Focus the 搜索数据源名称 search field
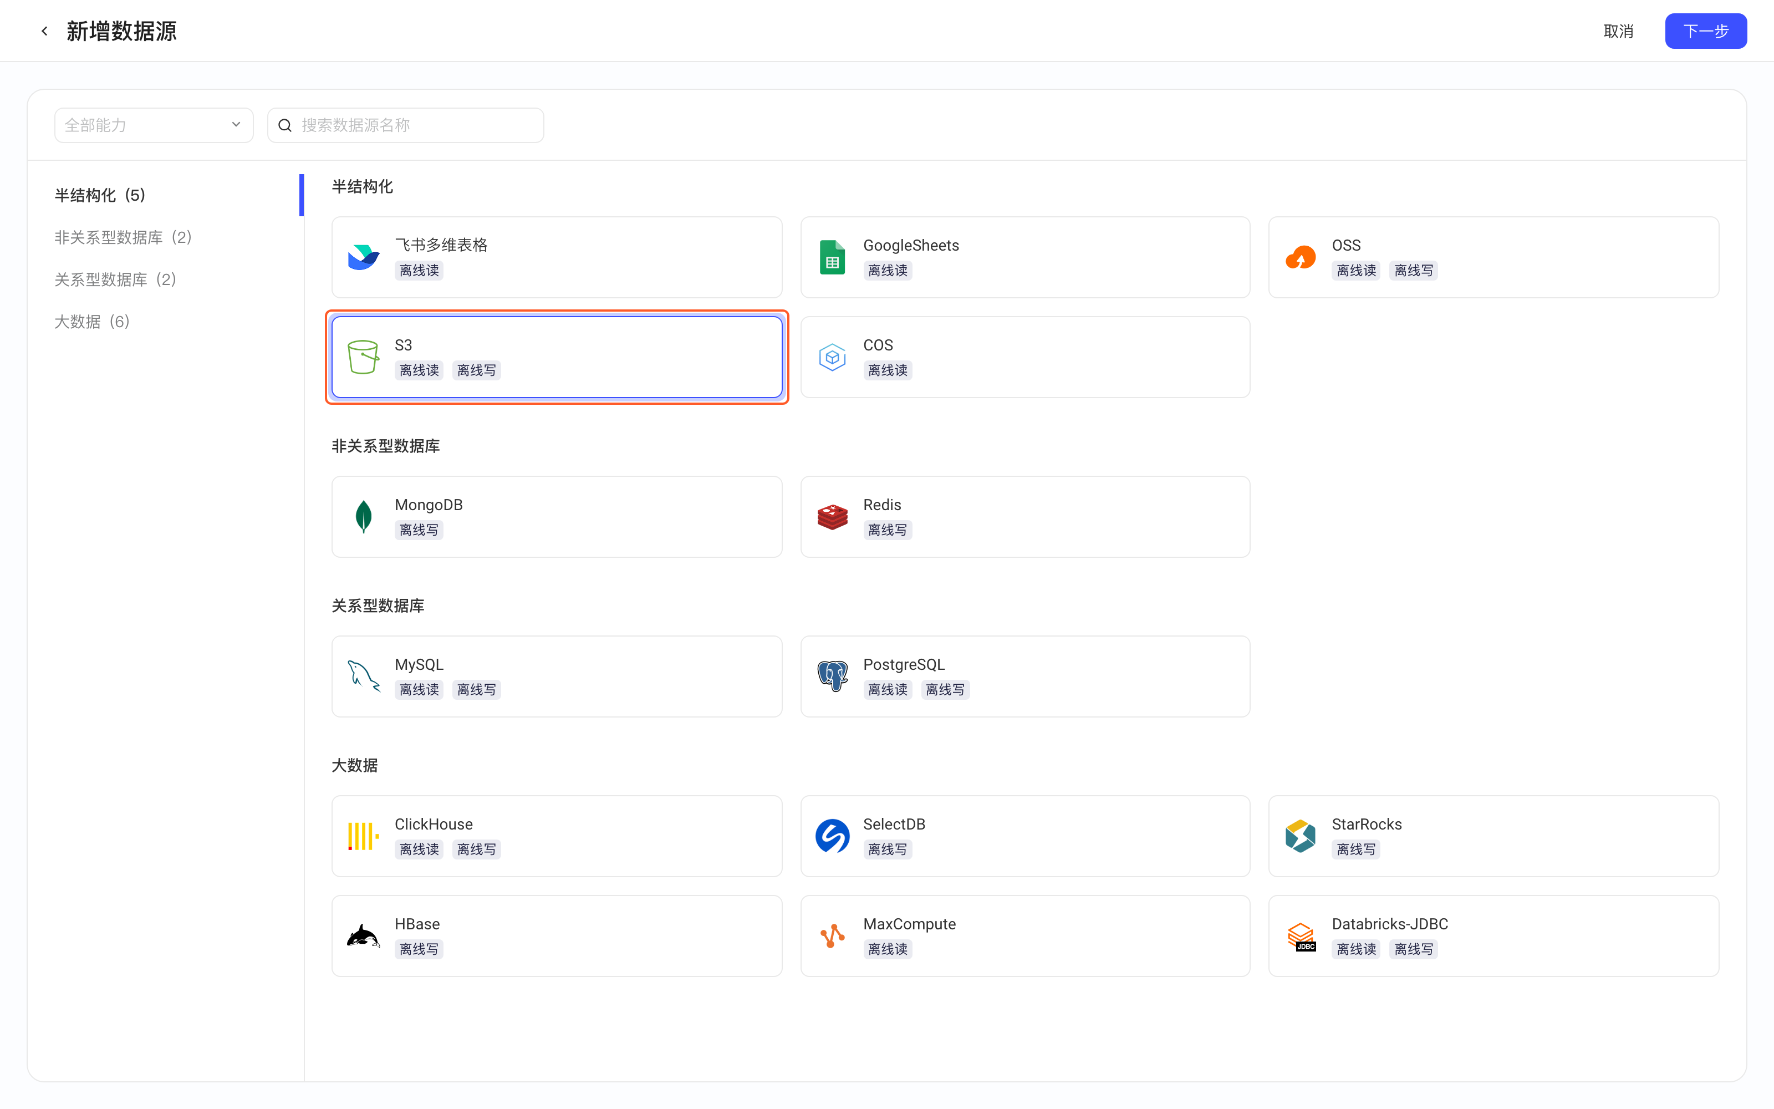This screenshot has width=1774, height=1109. tap(405, 125)
